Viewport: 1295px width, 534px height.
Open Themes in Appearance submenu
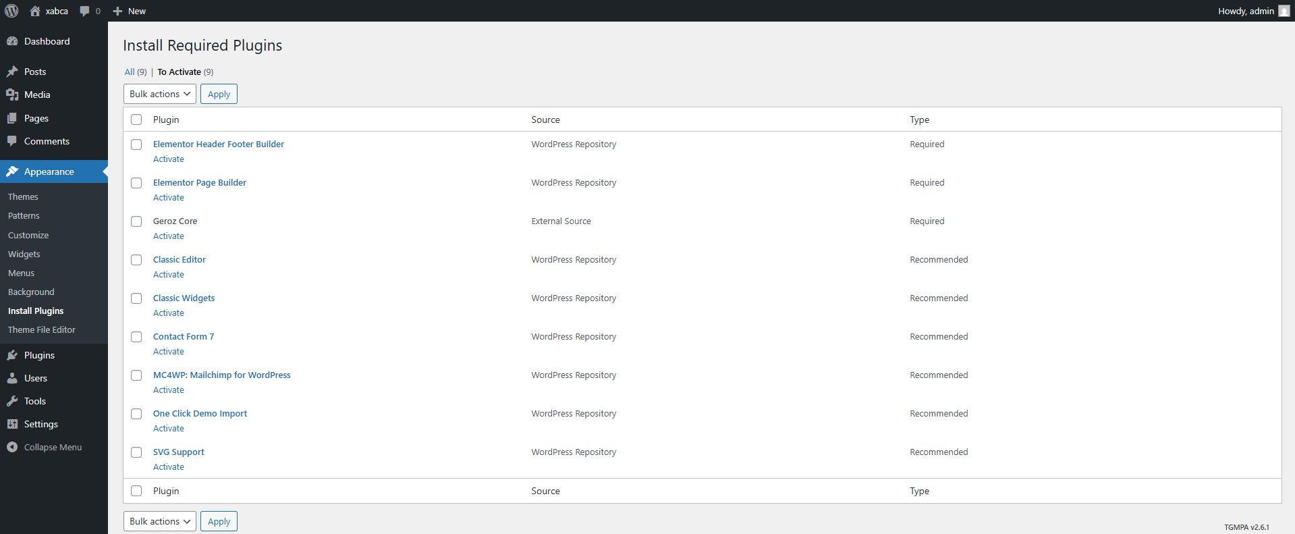point(23,196)
